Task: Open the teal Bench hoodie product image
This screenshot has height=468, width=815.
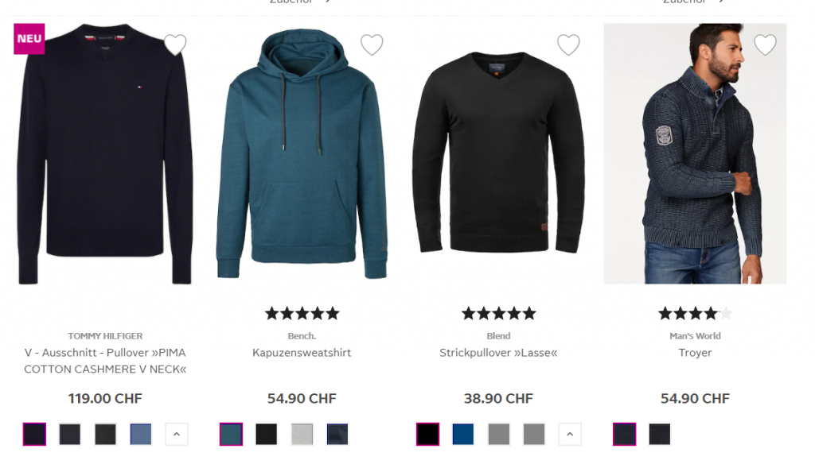Action: (x=302, y=153)
